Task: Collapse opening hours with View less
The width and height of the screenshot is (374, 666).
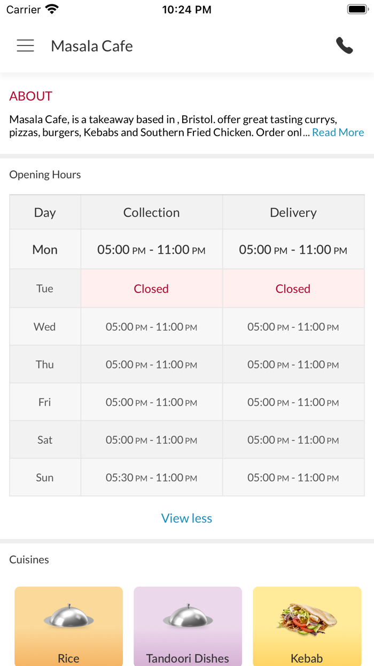Action: click(186, 518)
